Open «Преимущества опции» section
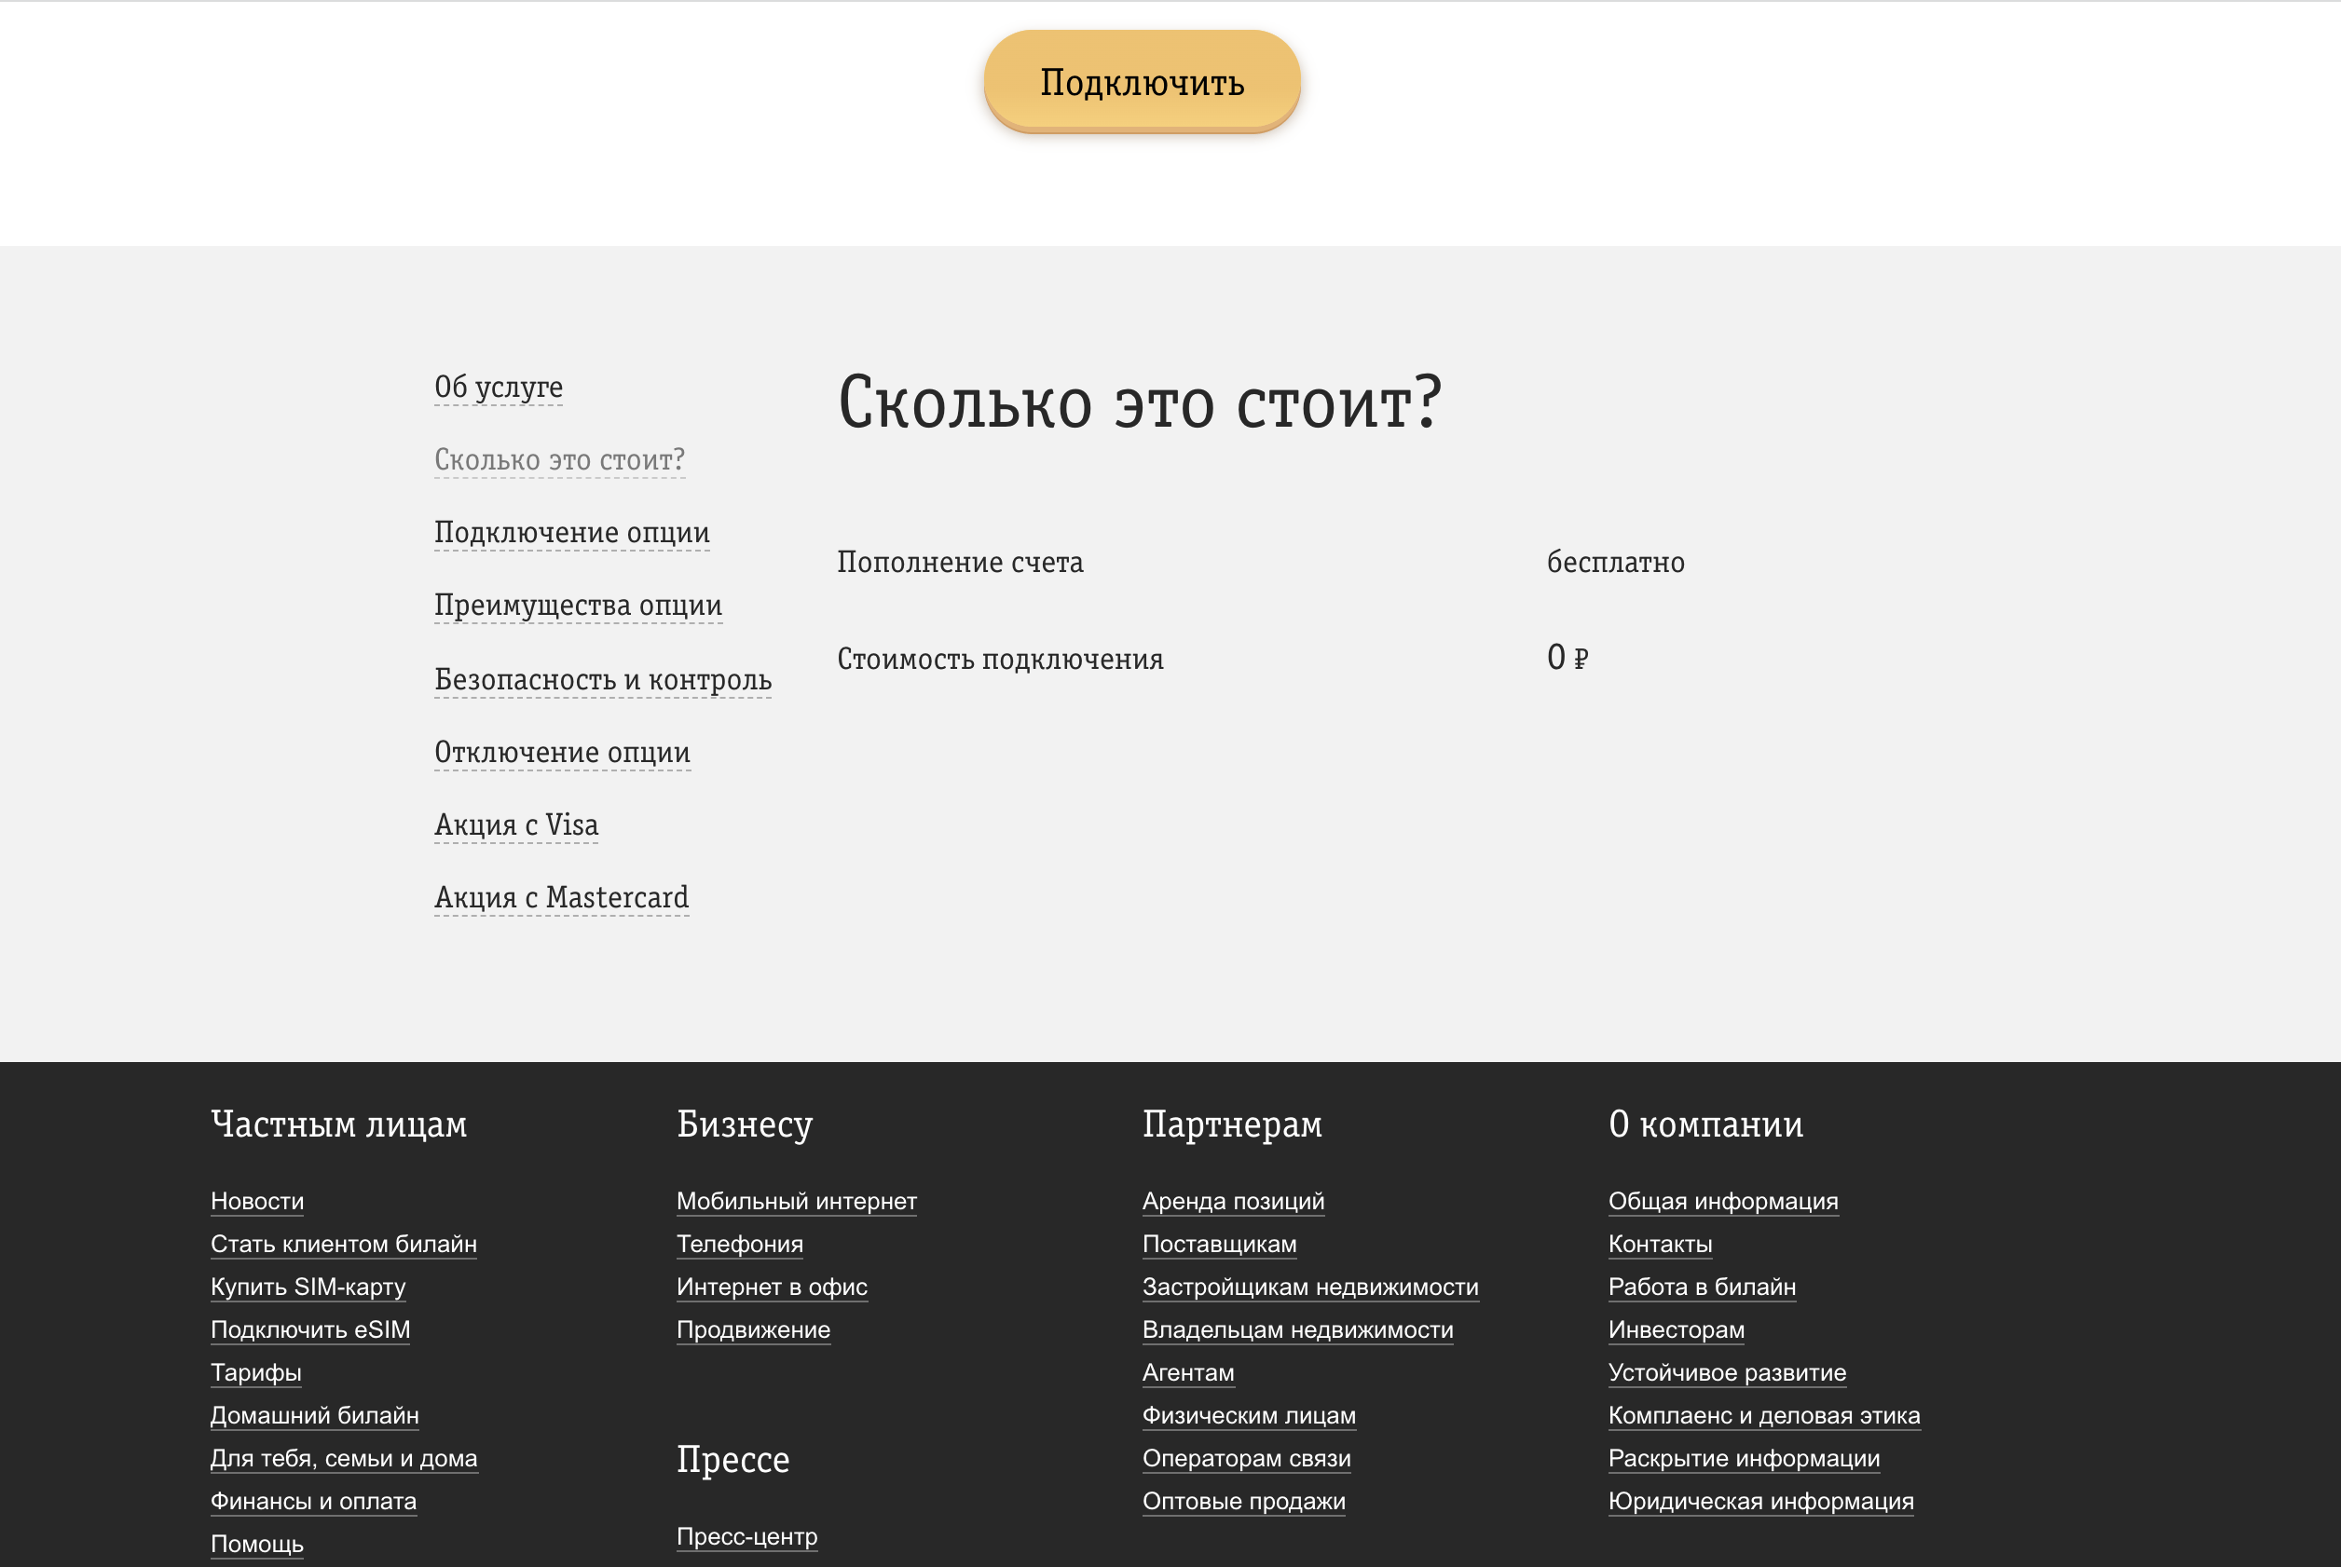Image resolution: width=2341 pixels, height=1567 pixels. tap(578, 606)
